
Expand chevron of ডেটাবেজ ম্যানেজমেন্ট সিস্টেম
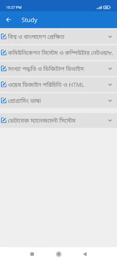[110, 120]
